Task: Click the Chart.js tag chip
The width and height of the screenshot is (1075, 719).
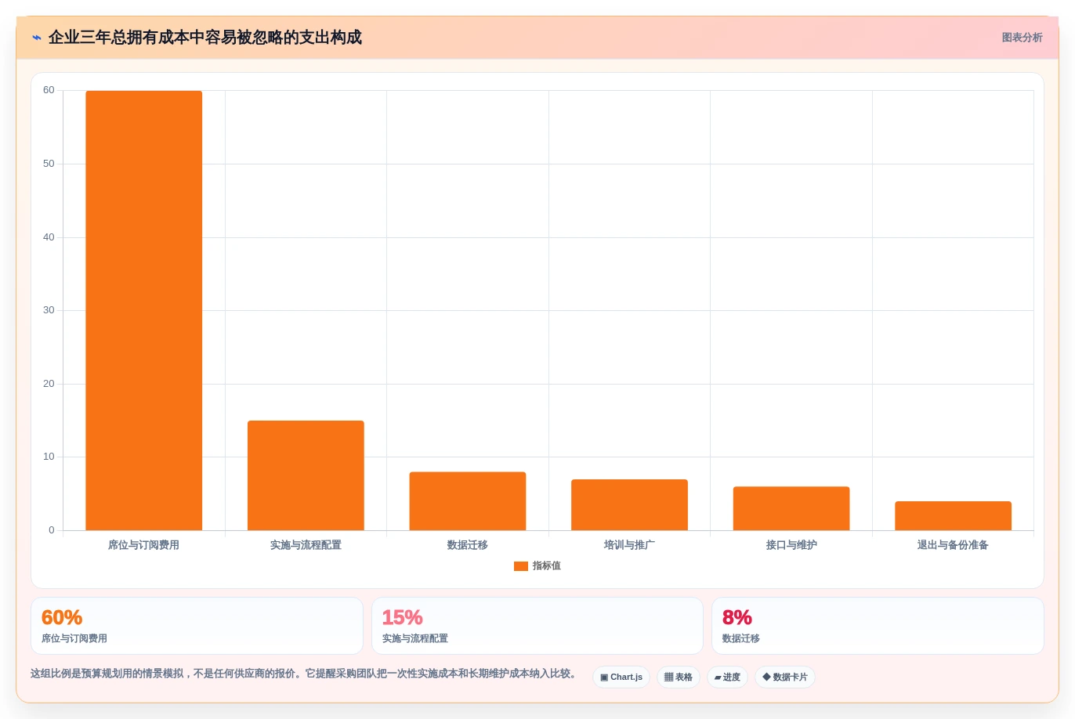Action: 621,677
